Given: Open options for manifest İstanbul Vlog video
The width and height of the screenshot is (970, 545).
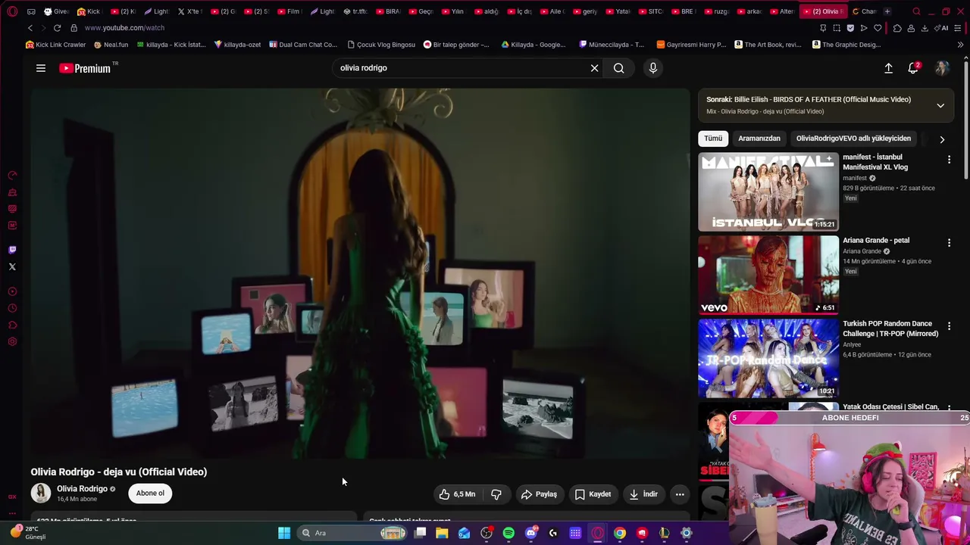Looking at the screenshot, I should [x=949, y=160].
